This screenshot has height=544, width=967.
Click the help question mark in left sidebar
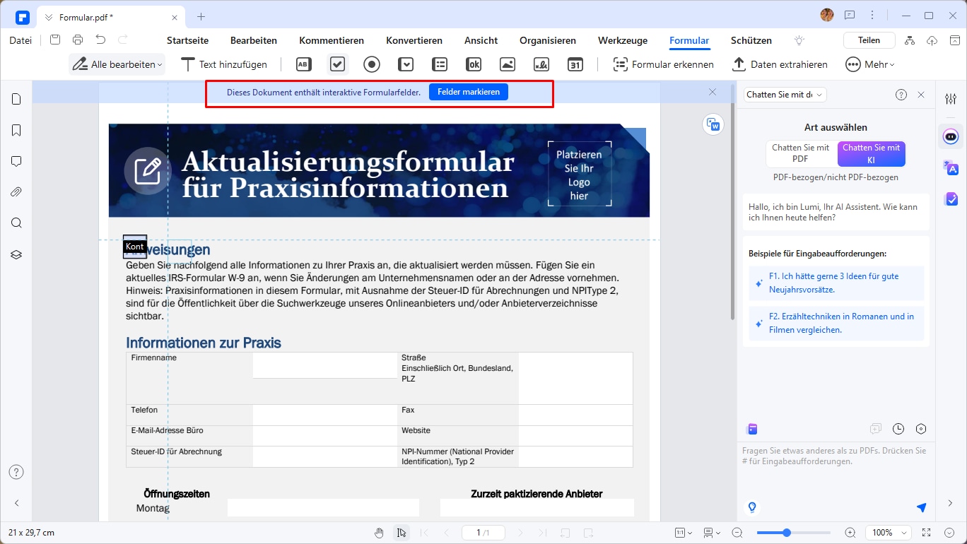tap(16, 472)
